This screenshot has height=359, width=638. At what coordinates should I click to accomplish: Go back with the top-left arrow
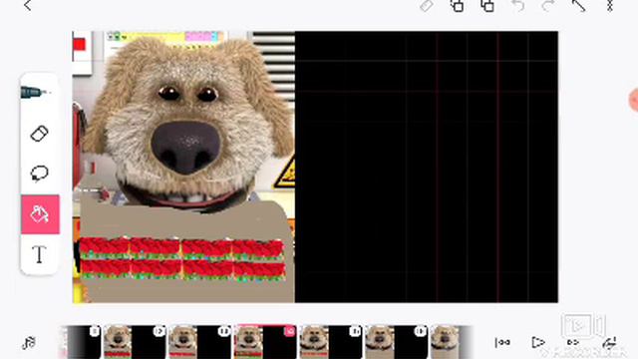coord(28,5)
